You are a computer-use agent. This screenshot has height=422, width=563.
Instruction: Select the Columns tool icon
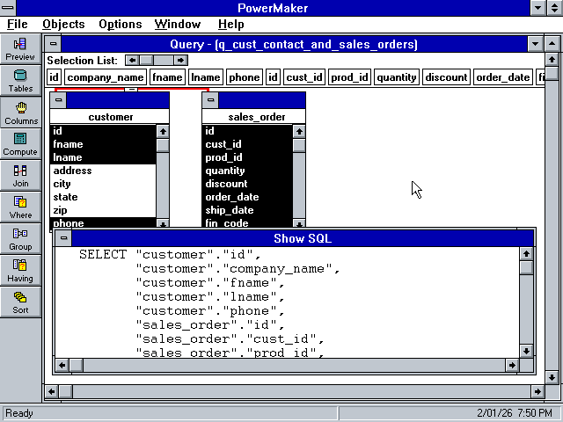coord(20,113)
